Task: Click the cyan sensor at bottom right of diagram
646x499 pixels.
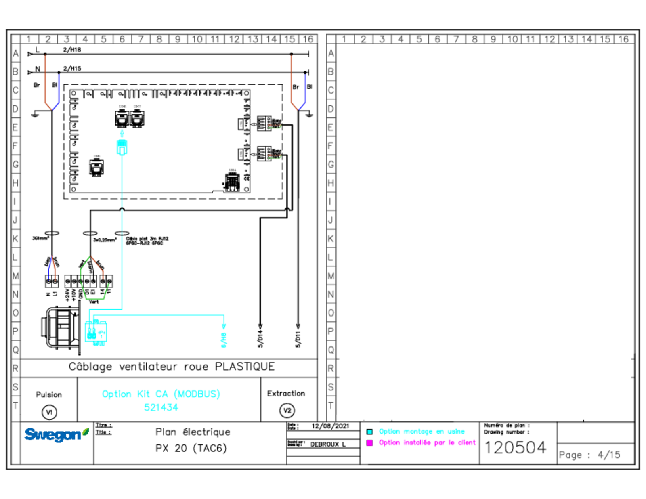Action: tap(224, 336)
